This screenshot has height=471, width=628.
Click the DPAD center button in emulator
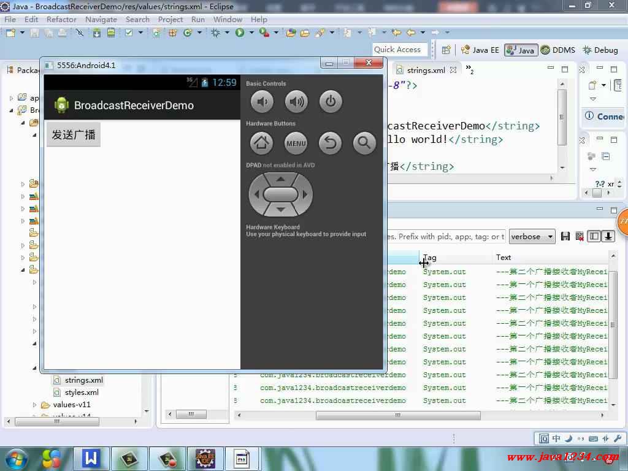point(281,194)
